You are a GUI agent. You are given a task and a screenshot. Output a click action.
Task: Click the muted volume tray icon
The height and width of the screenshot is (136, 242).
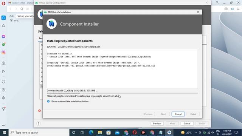pos(213,133)
